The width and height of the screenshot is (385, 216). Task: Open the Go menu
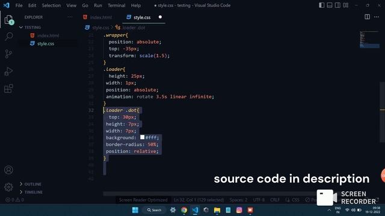pos(85,5)
